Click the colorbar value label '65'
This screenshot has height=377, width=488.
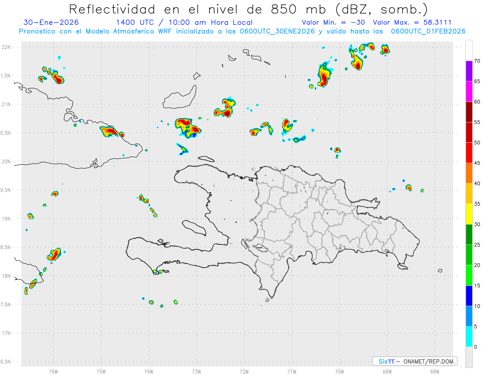(477, 81)
